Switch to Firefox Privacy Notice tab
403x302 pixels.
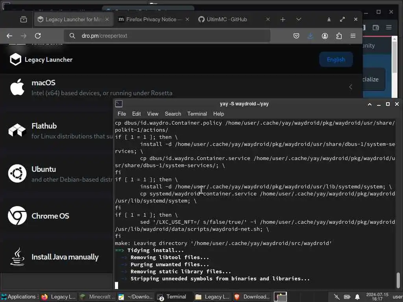pyautogui.click(x=154, y=20)
